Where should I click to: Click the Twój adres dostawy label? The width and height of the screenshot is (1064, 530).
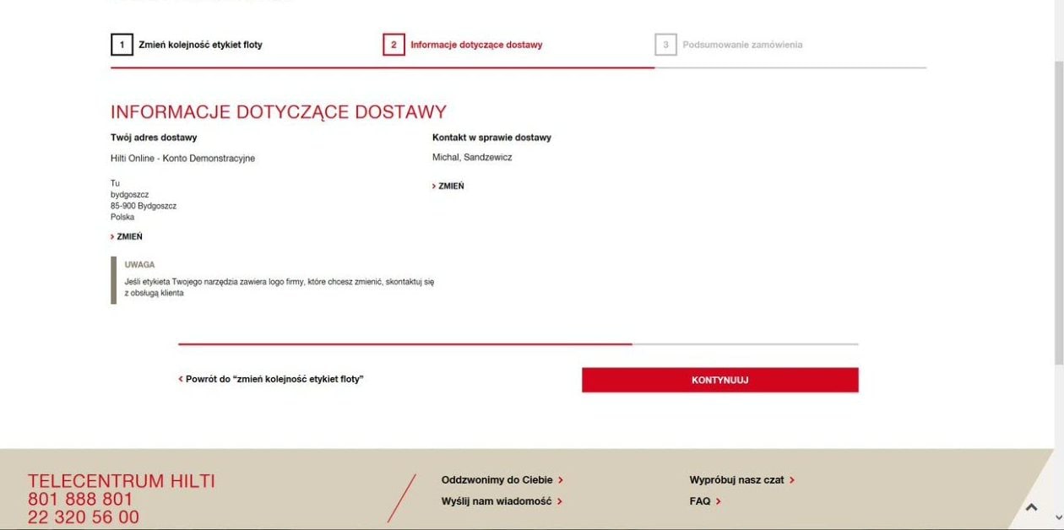point(154,138)
